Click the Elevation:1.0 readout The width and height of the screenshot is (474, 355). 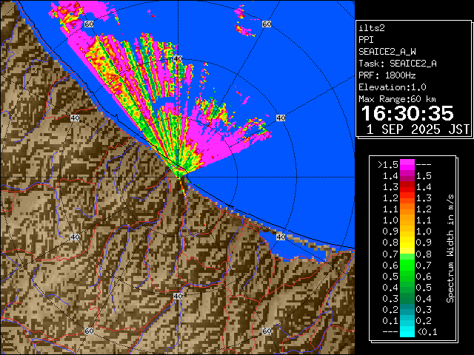point(393,87)
